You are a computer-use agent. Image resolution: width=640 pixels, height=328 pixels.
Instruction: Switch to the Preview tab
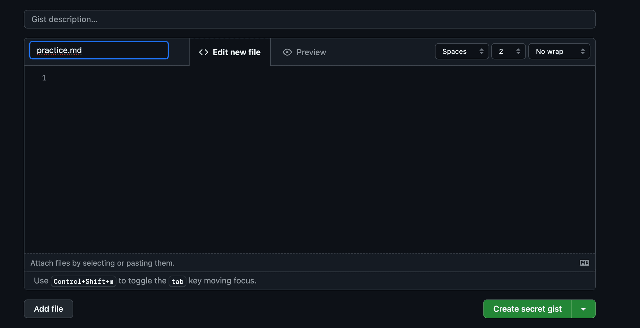[x=304, y=52]
